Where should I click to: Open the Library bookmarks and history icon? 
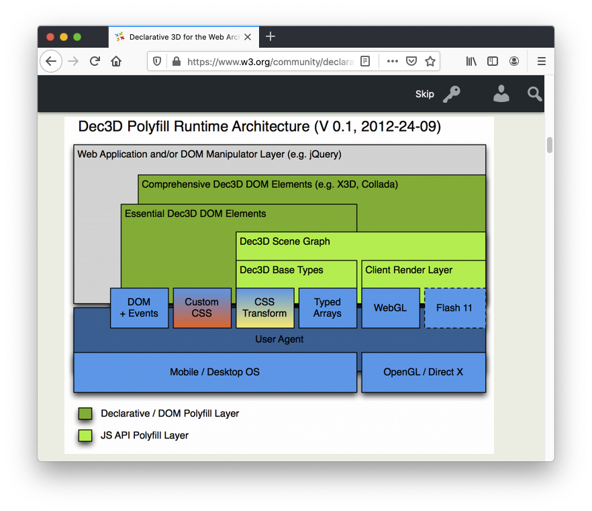tap(472, 61)
